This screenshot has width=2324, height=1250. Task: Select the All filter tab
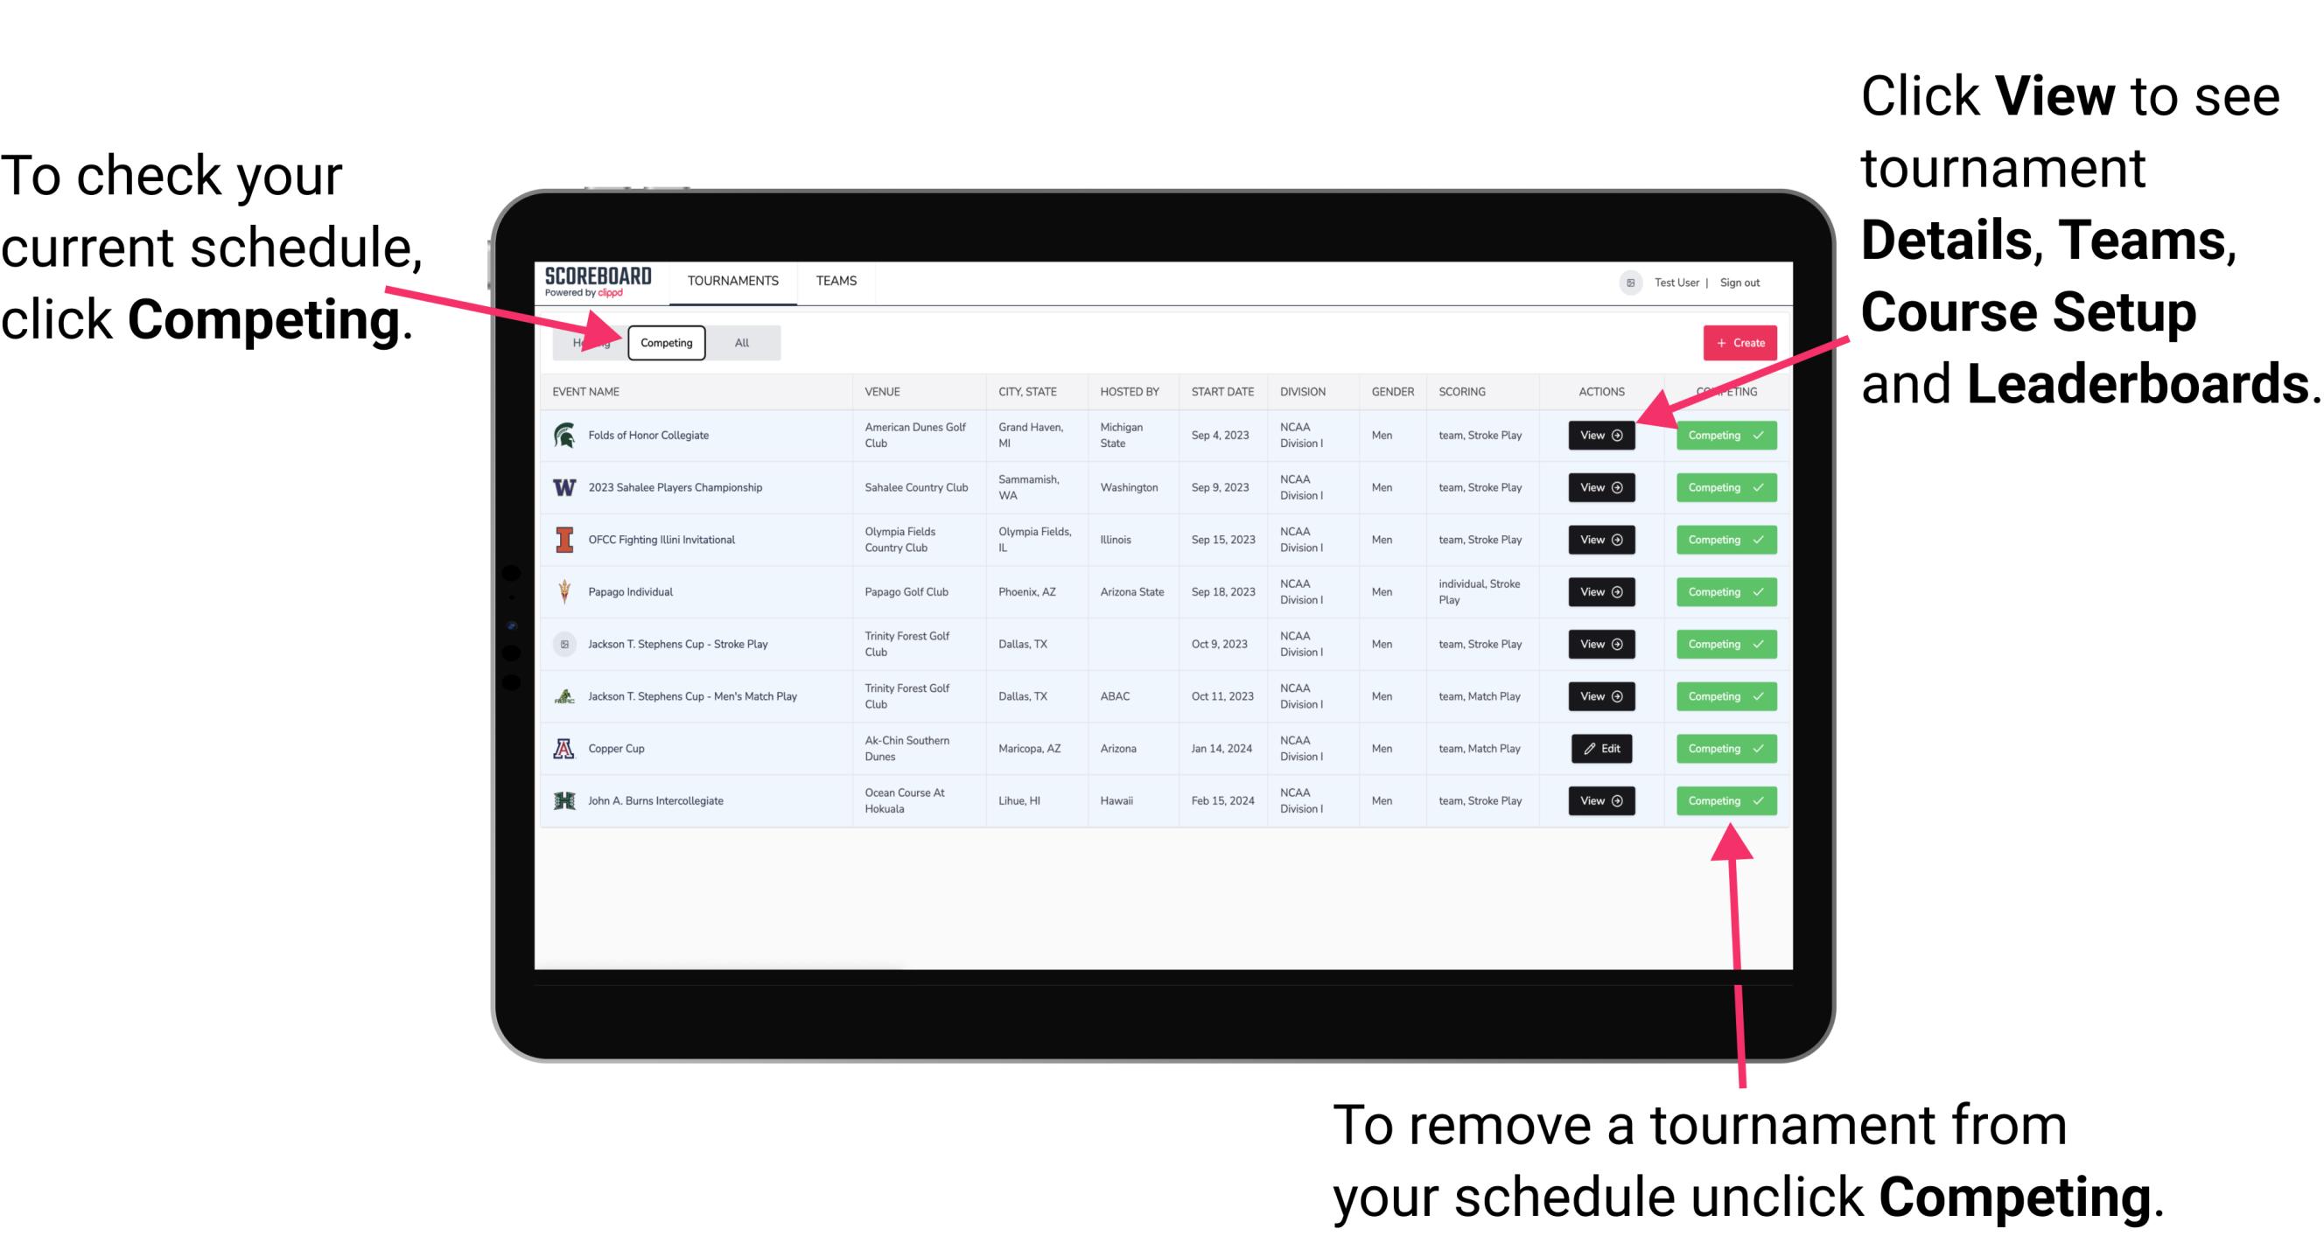tap(740, 342)
